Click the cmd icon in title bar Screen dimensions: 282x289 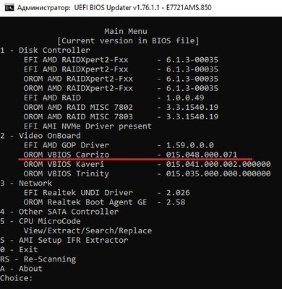9,8
